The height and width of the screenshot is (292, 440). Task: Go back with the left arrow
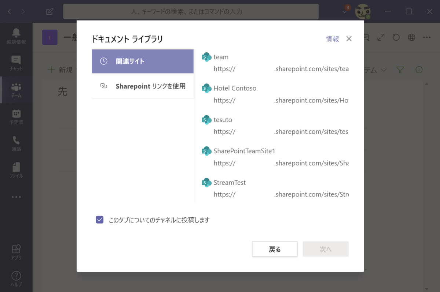(x=10, y=12)
